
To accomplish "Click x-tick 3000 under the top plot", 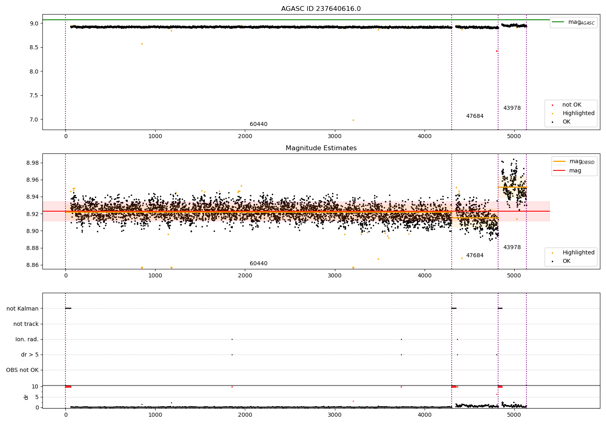I will (x=335, y=136).
